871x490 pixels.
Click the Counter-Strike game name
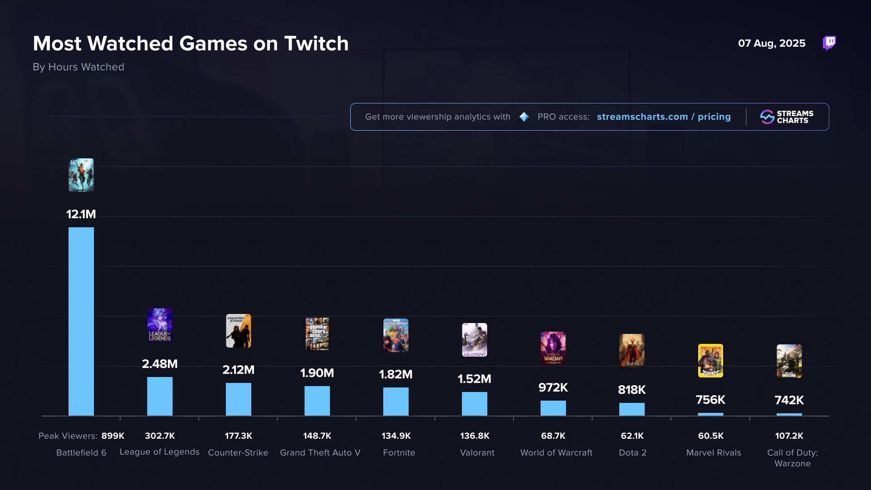[238, 453]
